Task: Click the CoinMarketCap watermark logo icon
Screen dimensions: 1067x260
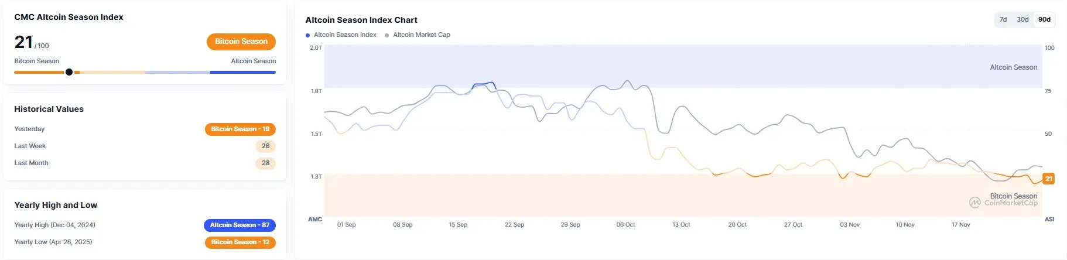Action: [974, 203]
